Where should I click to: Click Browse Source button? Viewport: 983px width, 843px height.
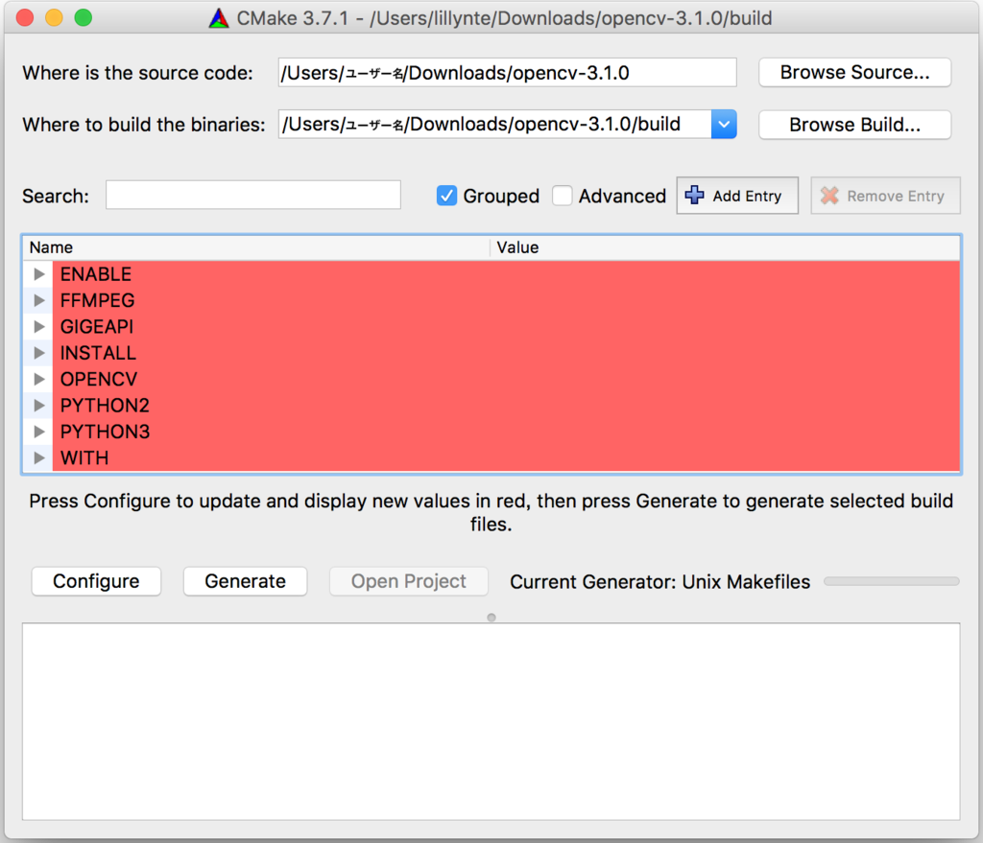coord(854,73)
